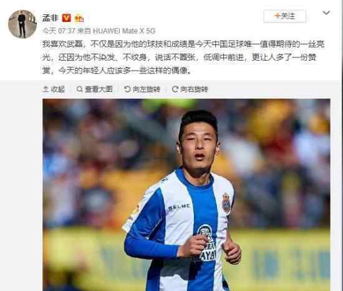Click the expanded football player photo
Screen dimensions: 343x291
pos(186,195)
